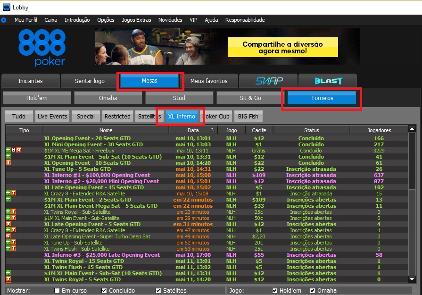Click plus icon on XL Twins Flush - Sub-Satellite row

(x=8, y=248)
